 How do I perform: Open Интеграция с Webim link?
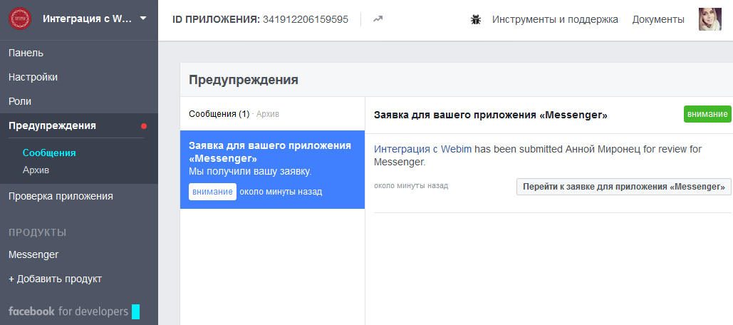422,150
